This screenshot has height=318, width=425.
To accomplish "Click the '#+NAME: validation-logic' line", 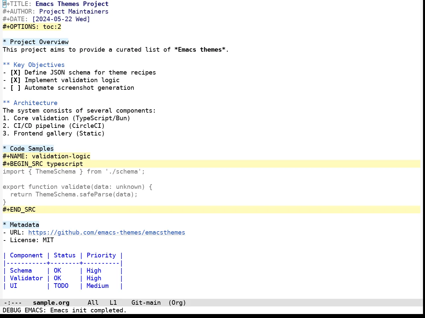I will pyautogui.click(x=46, y=156).
